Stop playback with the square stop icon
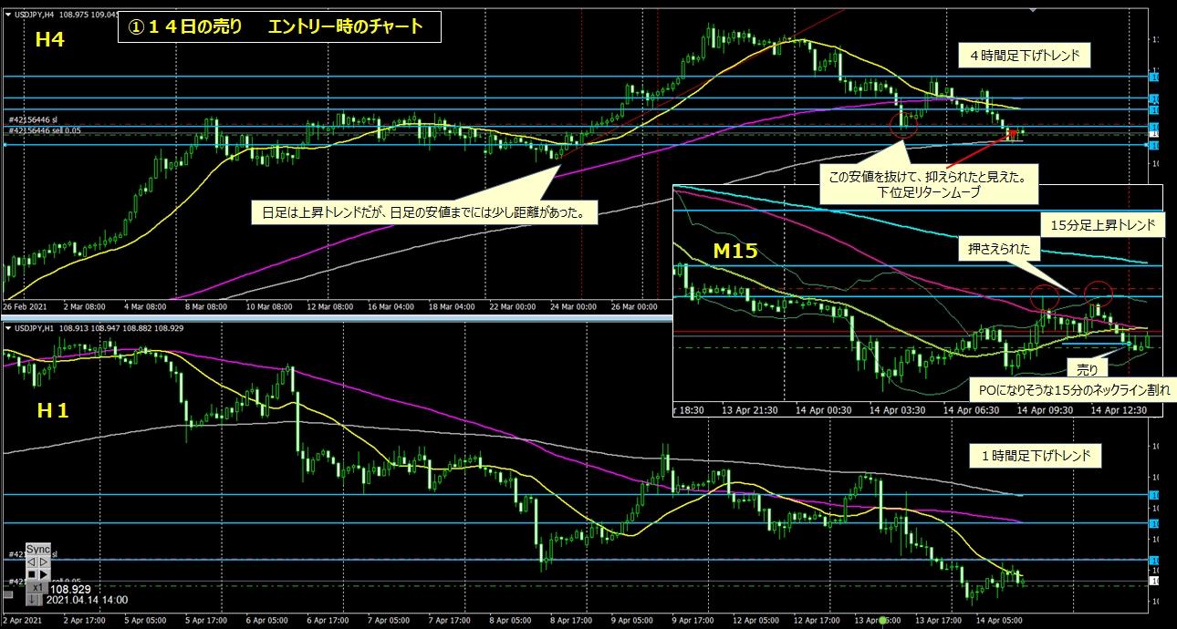Viewport: 1177px width, 629px height. coord(32,574)
